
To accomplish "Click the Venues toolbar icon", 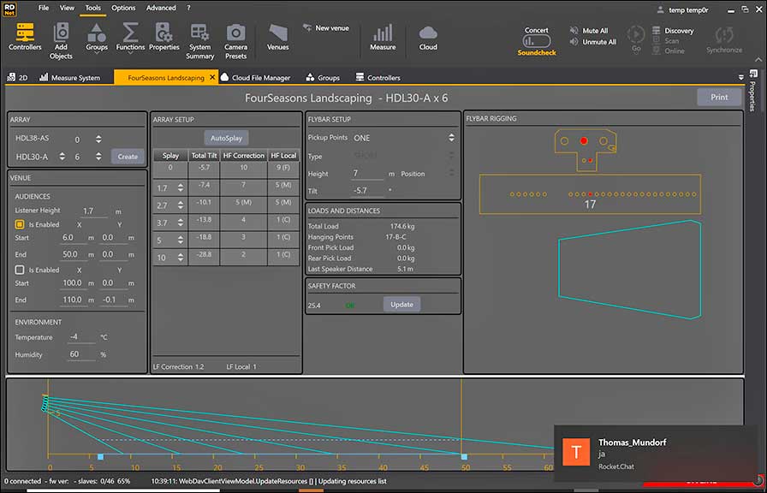I will tap(277, 36).
